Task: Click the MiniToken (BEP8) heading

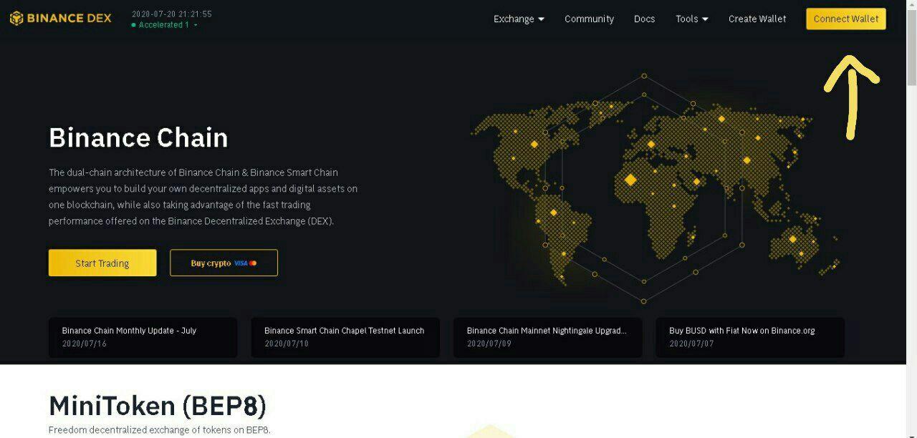Action: coord(158,406)
